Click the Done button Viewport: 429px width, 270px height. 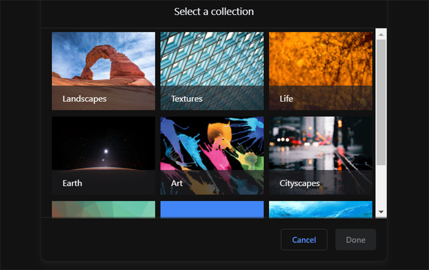tap(356, 239)
